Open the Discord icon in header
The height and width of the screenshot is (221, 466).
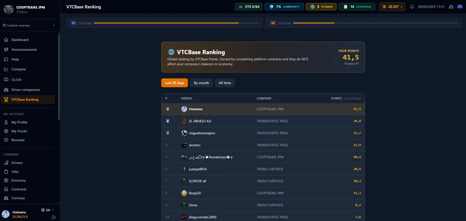coord(460,7)
